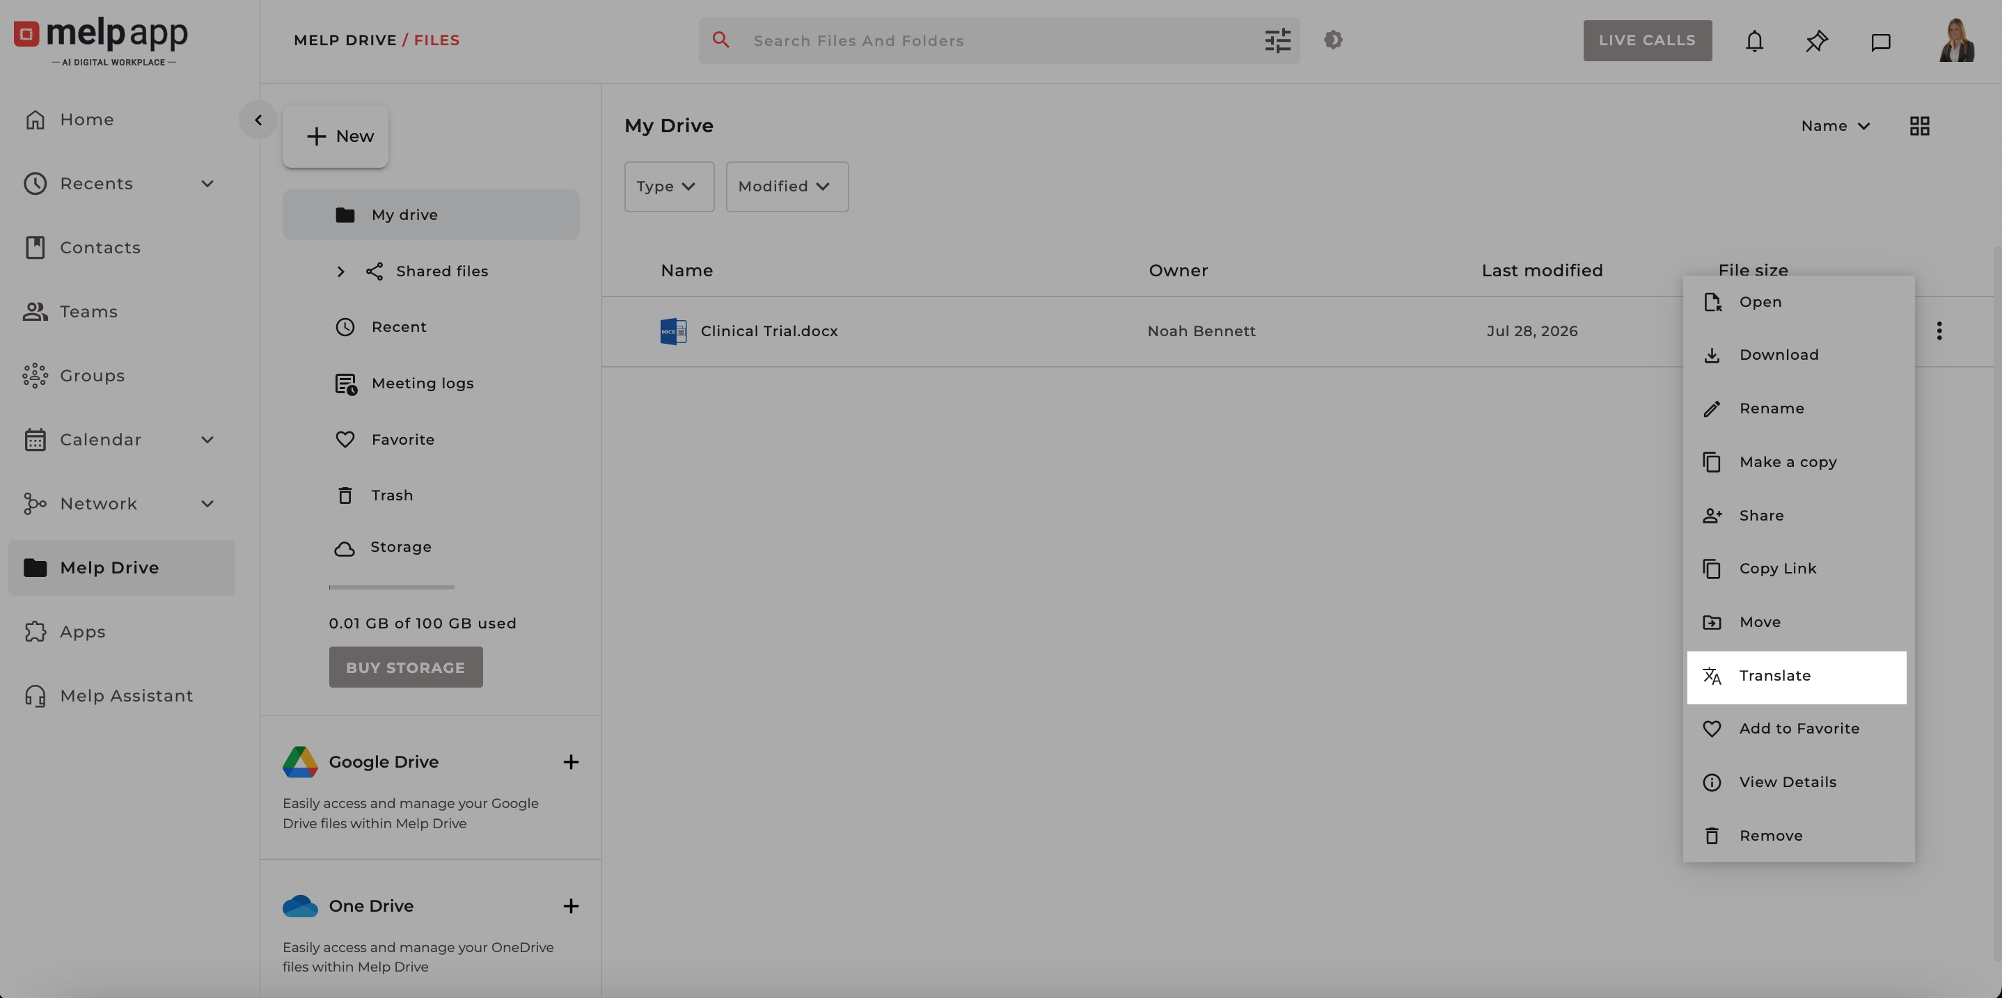
Task: Open the Name sort dropdown
Action: pyautogui.click(x=1836, y=126)
